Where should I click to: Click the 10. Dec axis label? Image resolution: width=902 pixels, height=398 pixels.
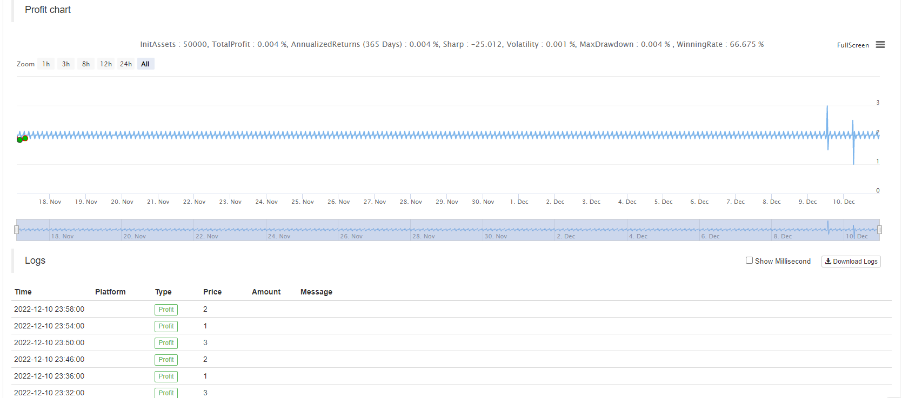(x=844, y=202)
